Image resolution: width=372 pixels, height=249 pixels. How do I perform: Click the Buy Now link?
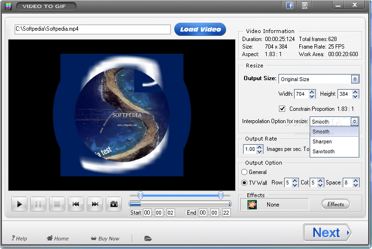click(x=105, y=238)
